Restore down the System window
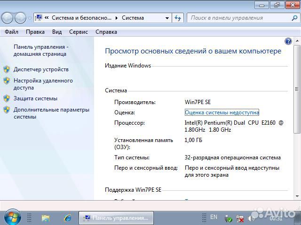The width and height of the screenshot is (301, 225). [x=277, y=5]
